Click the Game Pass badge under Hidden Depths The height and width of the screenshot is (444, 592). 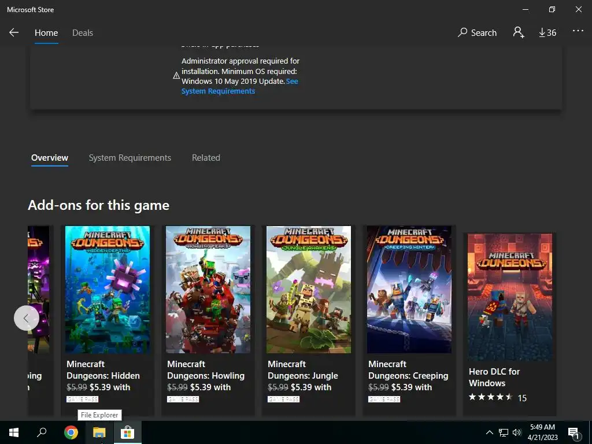click(x=82, y=399)
